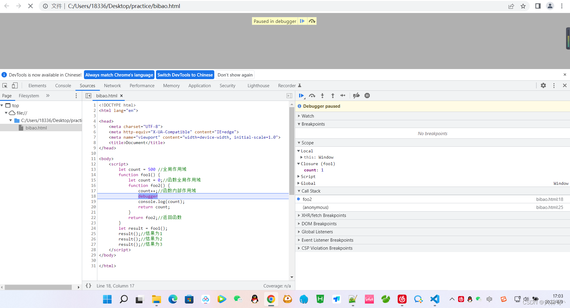The image size is (570, 308).
Task: Switch to the Elements tab
Action: click(x=37, y=86)
